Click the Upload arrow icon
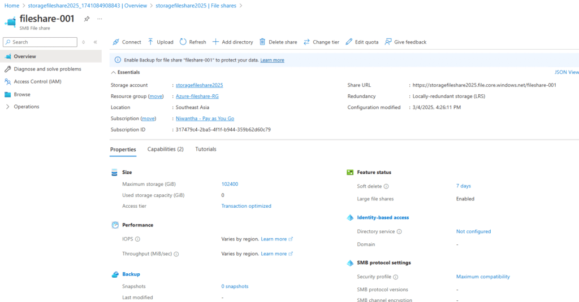 coord(151,42)
